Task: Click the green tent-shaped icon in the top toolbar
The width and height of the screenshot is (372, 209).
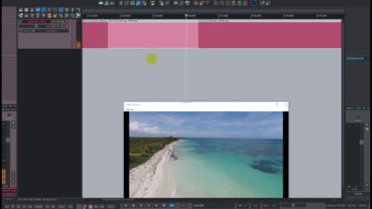Action: tap(152, 3)
